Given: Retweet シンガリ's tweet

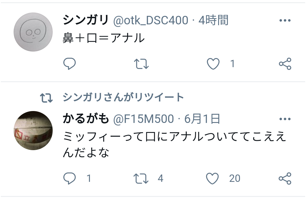Looking at the screenshot, I should tap(141, 64).
